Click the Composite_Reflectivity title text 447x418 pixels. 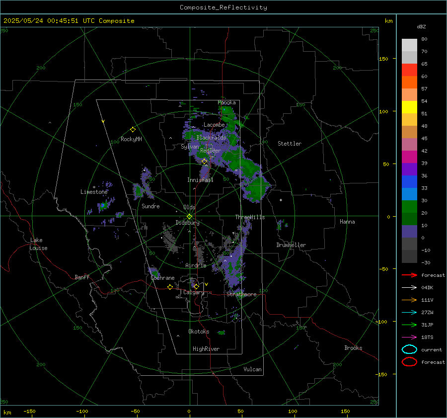click(223, 7)
